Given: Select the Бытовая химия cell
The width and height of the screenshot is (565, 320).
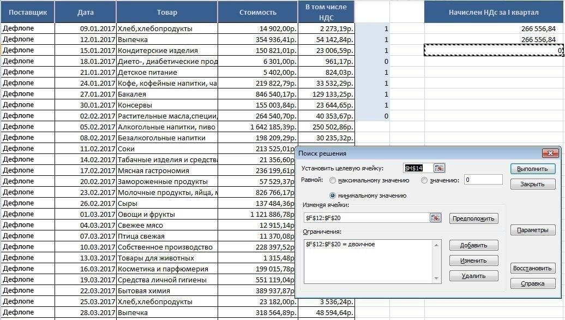Looking at the screenshot, I should [167, 291].
